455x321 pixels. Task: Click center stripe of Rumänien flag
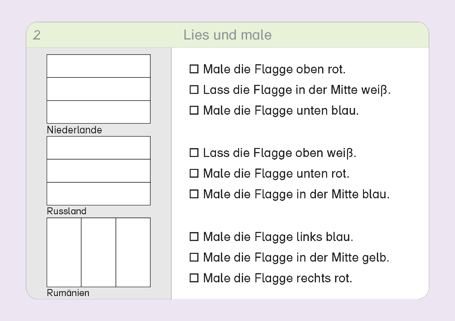[x=98, y=252]
